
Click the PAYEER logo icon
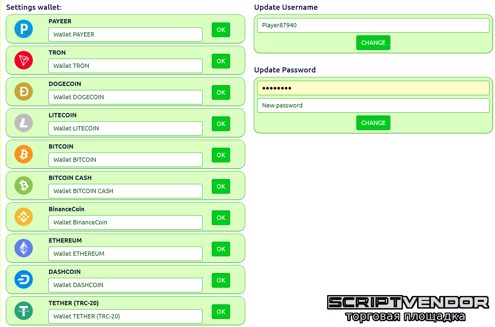pos(24,29)
